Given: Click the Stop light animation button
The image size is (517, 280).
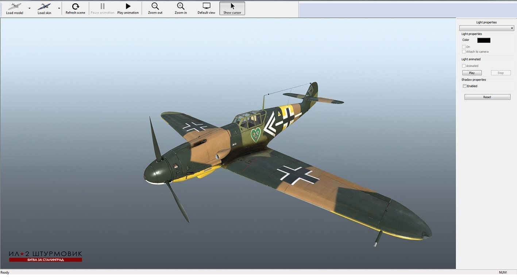Looking at the screenshot, I should [501, 73].
